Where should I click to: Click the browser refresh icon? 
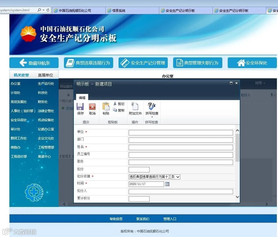coord(48,10)
